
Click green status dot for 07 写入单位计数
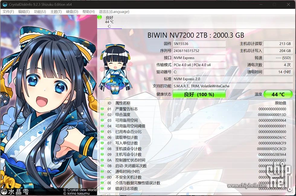(102, 143)
